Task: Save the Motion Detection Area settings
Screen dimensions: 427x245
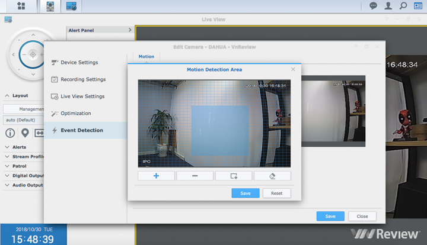Action: [246, 194]
